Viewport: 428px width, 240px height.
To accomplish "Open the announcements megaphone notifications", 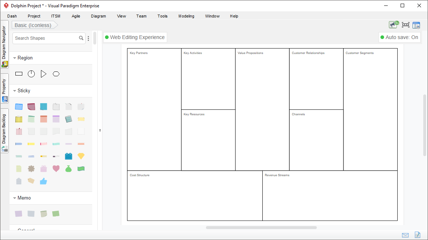I will tap(393, 25).
